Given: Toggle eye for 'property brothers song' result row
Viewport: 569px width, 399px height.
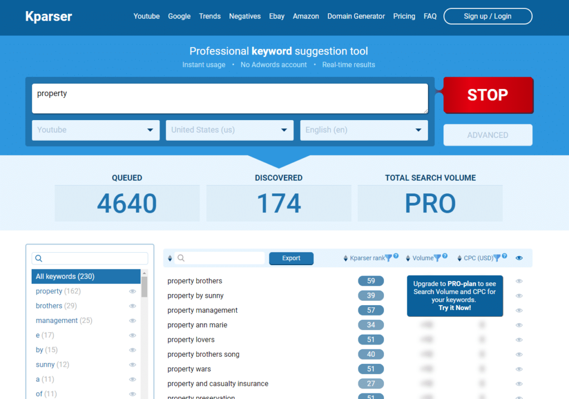Looking at the screenshot, I should click(x=520, y=355).
